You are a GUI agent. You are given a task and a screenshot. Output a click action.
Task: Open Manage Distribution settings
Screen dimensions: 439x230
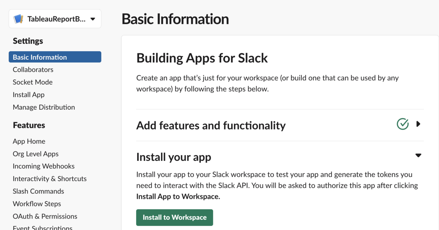44,107
